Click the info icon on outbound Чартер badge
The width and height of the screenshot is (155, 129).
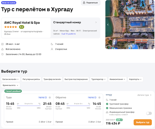pos(46,98)
